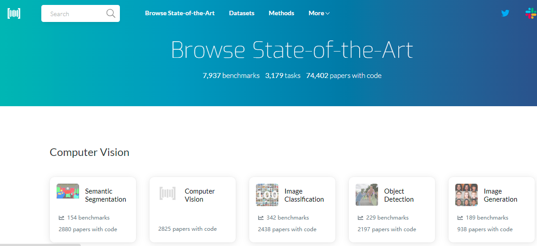537x246 pixels.
Task: Click the search magnifier icon
Action: coord(110,13)
